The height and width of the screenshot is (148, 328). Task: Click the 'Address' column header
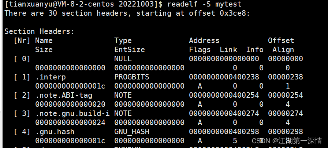204,41
